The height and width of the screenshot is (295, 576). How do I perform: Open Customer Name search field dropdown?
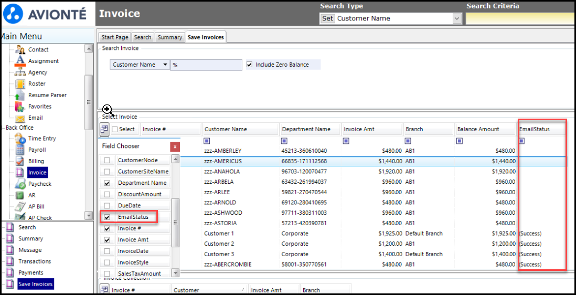[x=165, y=65]
